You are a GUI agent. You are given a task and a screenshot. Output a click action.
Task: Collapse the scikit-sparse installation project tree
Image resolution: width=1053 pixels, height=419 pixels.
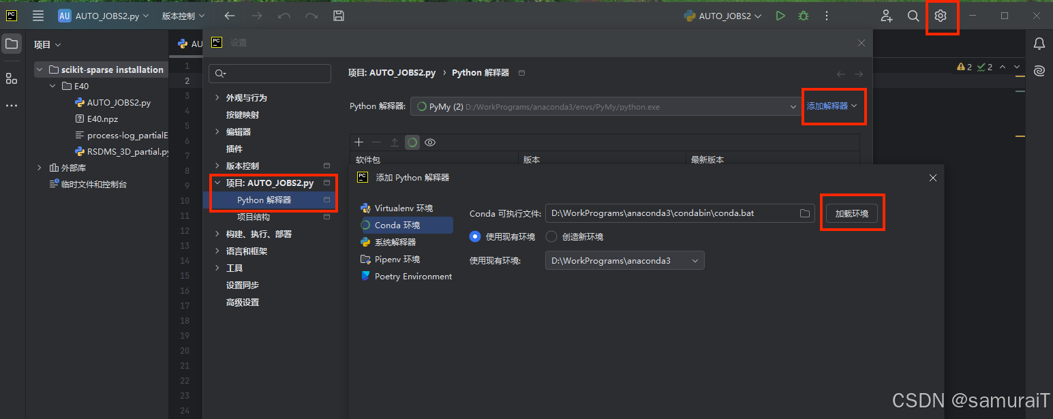click(40, 69)
